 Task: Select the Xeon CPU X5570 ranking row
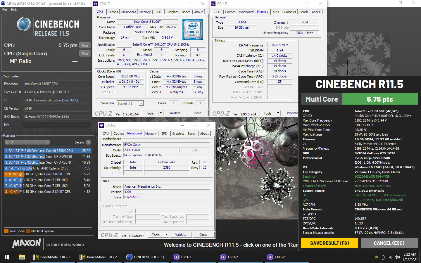tap(47, 162)
